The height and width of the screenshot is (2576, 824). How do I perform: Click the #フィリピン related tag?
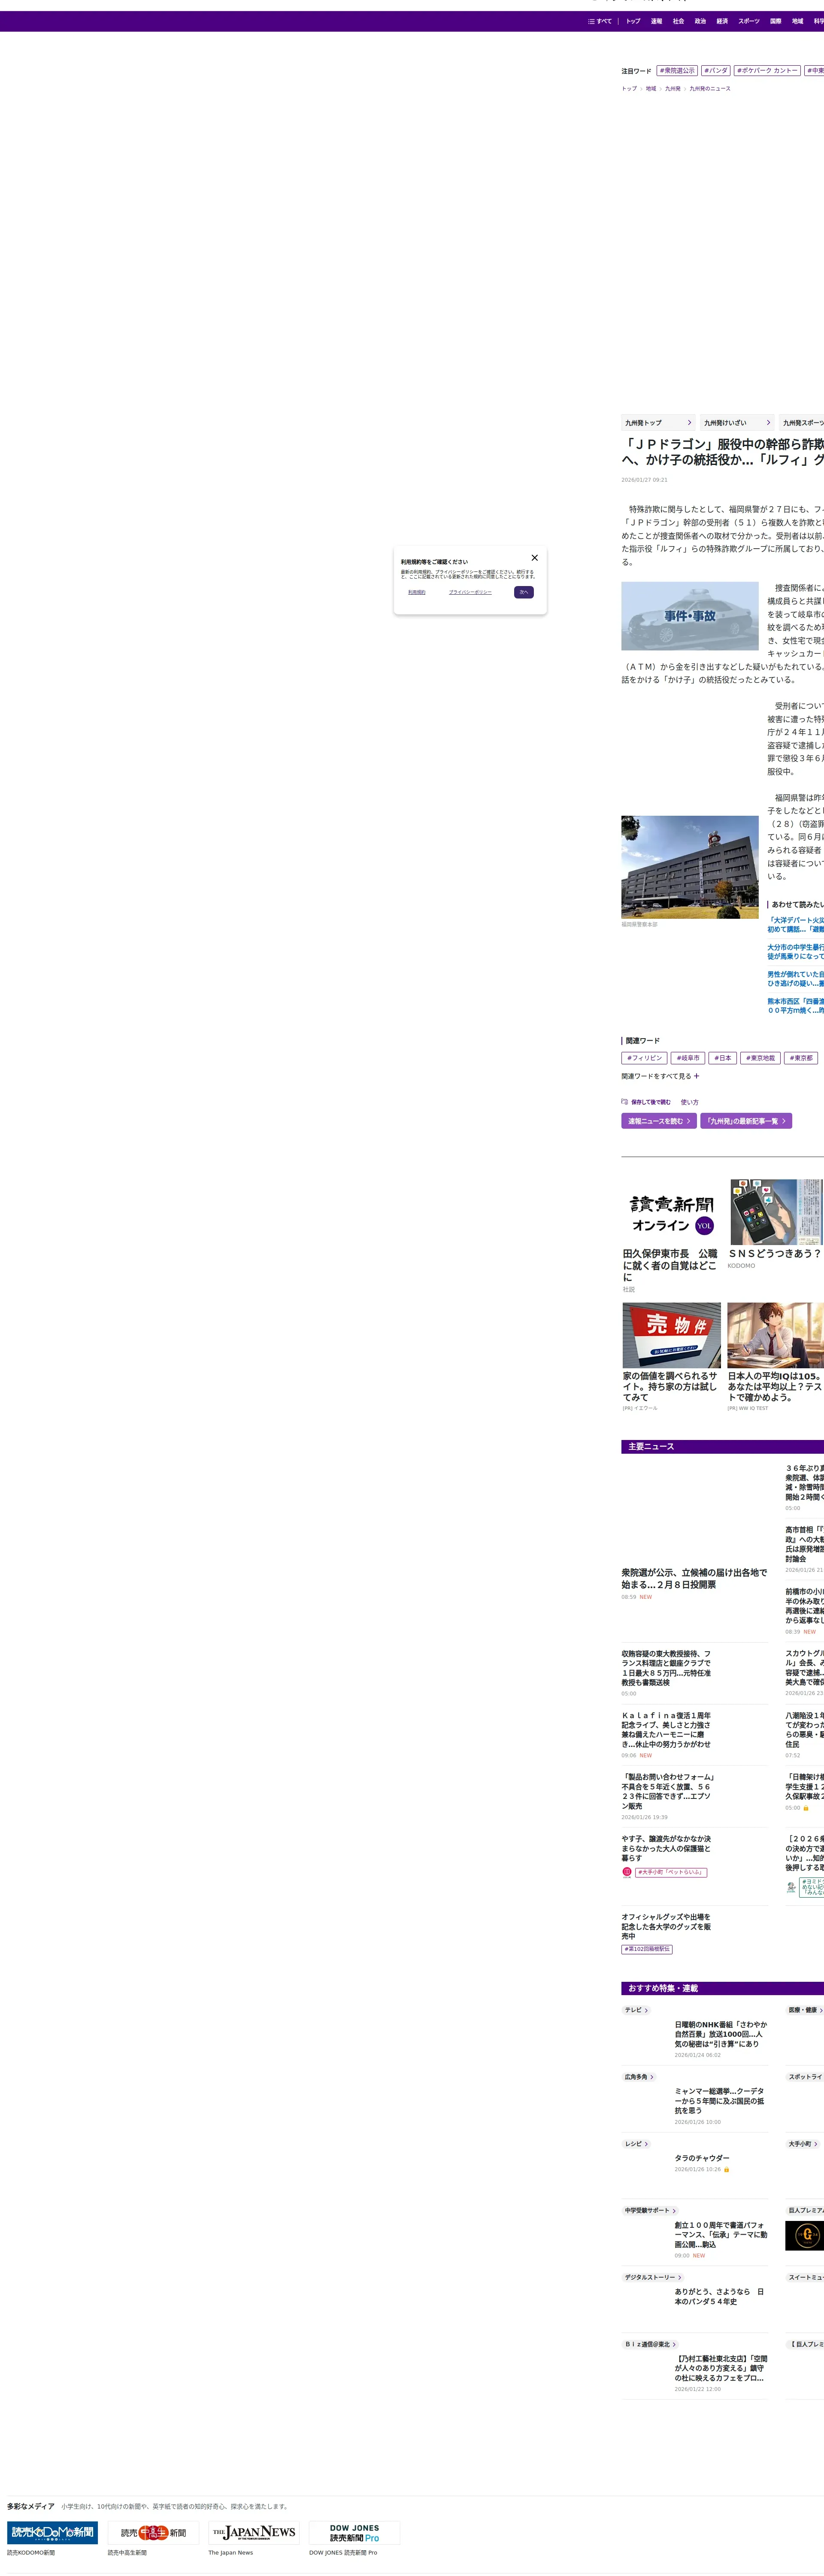coord(644,1058)
